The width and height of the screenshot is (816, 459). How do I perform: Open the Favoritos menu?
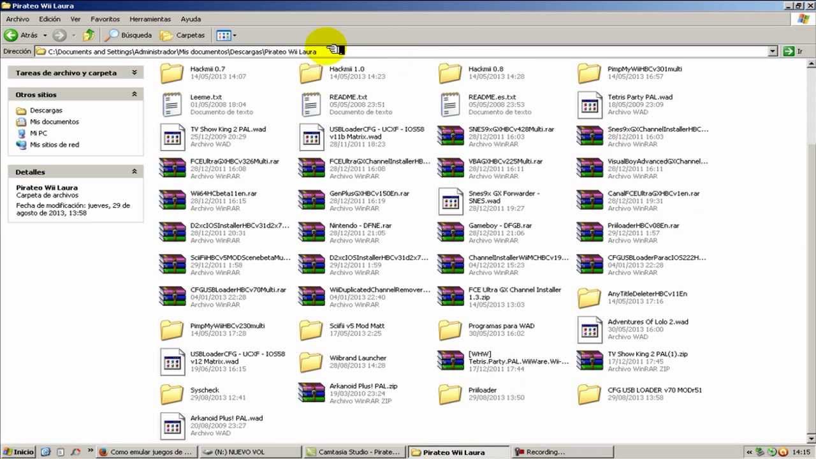point(105,19)
